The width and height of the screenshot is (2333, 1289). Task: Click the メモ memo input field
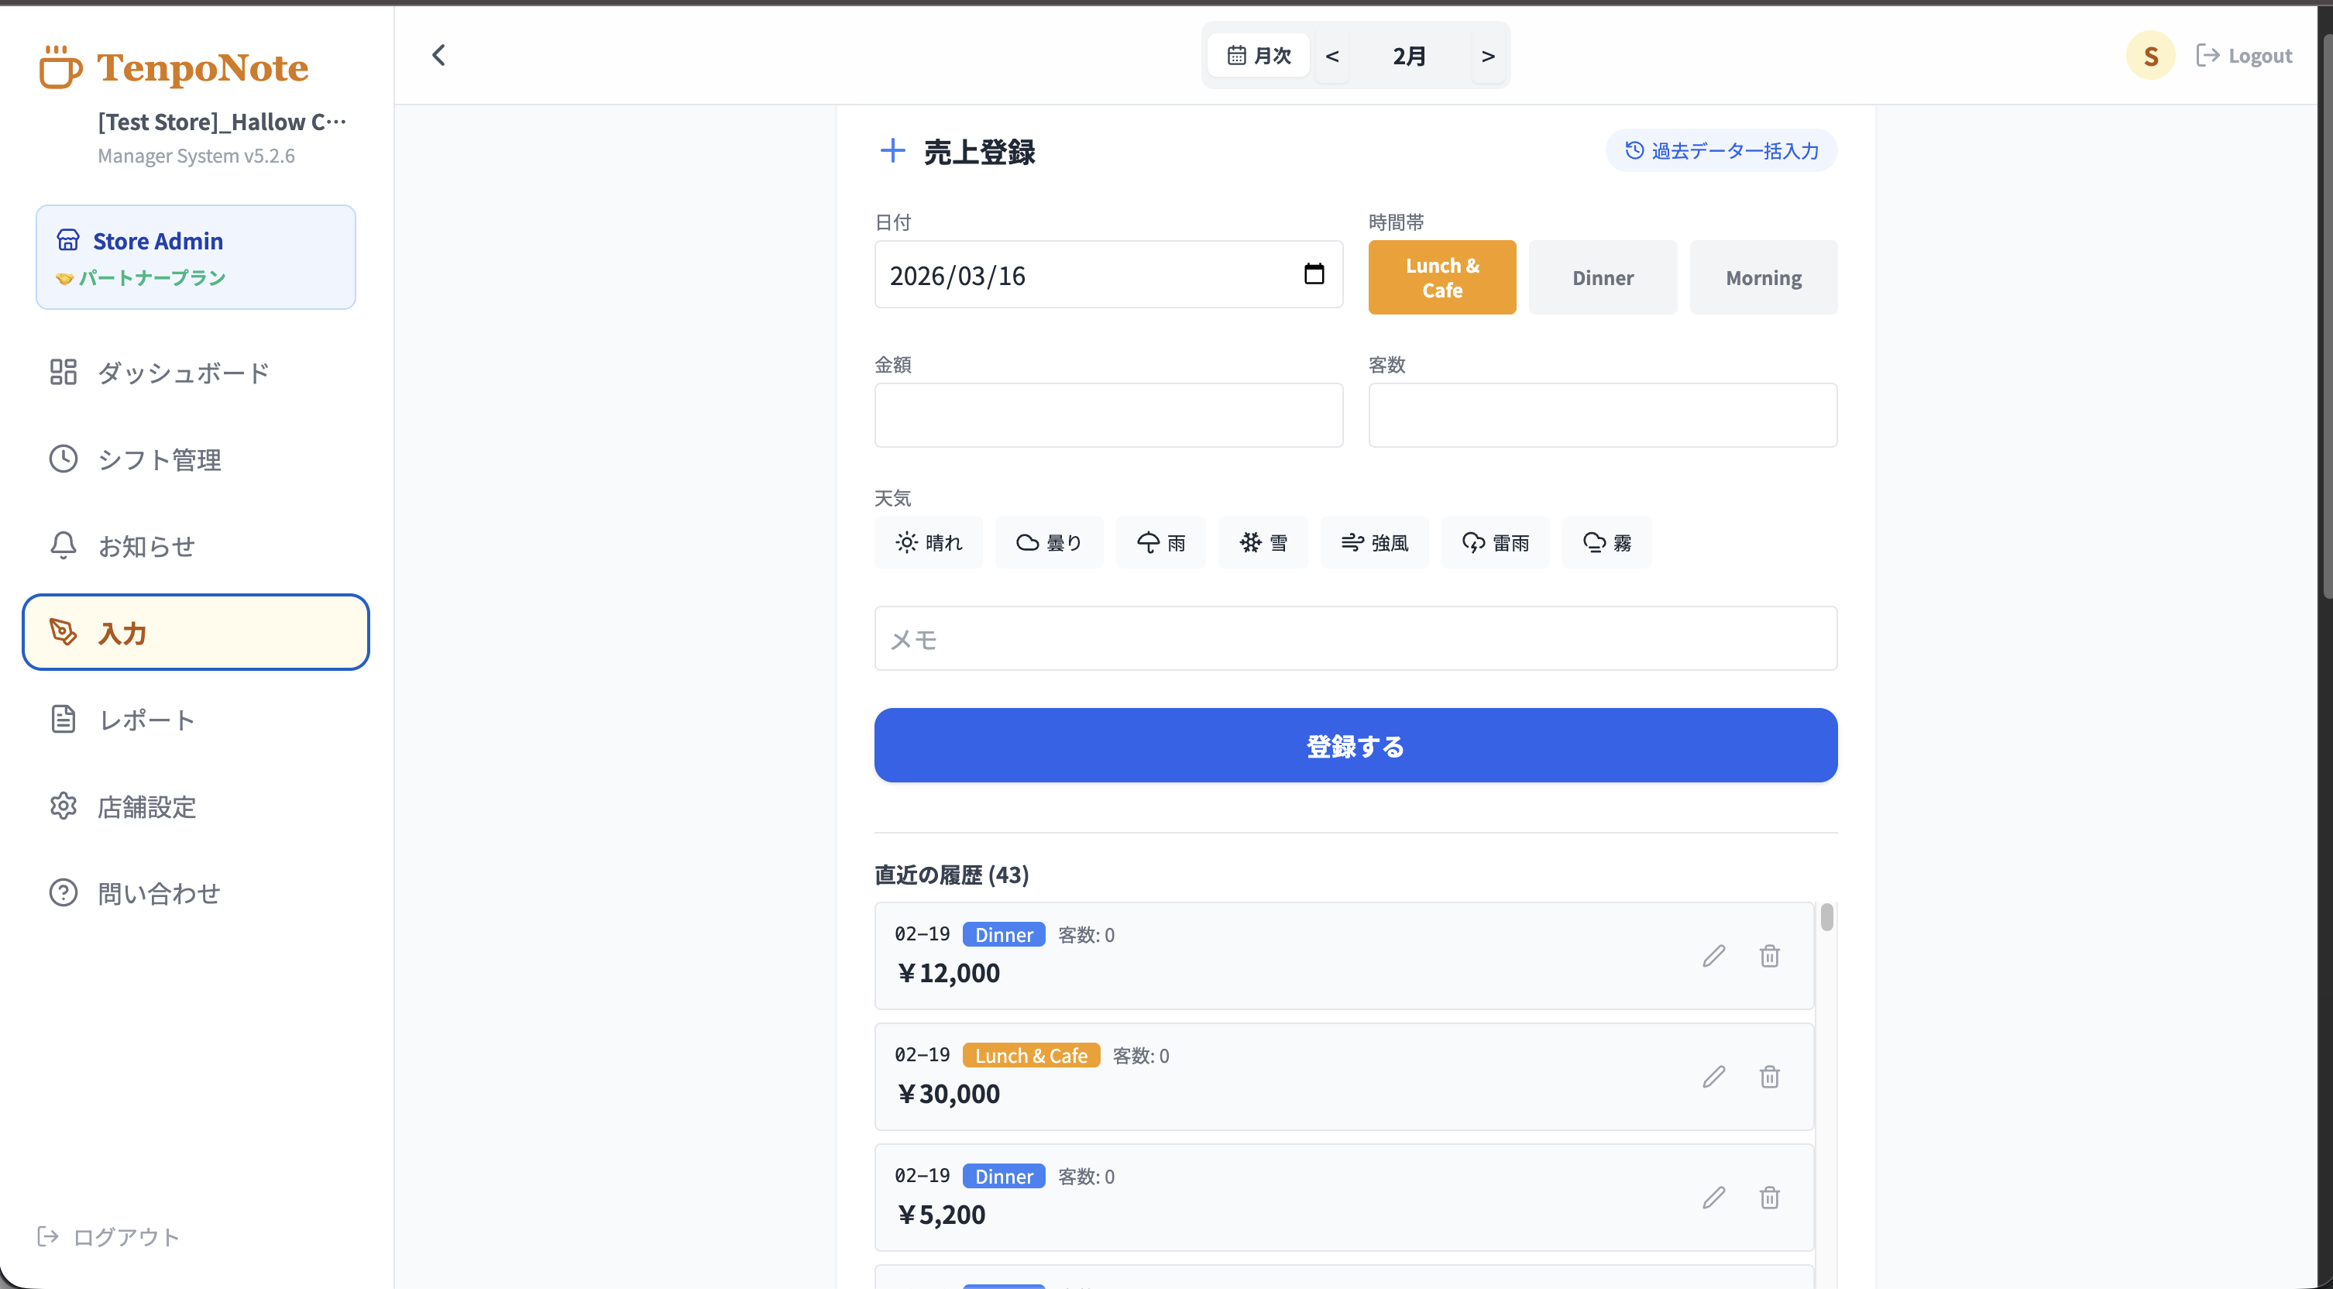(x=1355, y=638)
